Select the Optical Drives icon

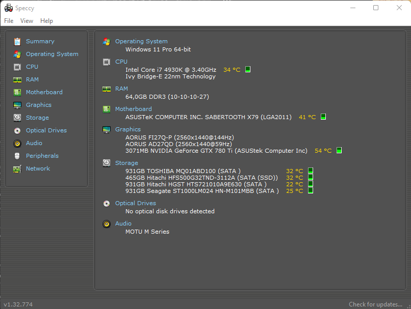(x=18, y=130)
